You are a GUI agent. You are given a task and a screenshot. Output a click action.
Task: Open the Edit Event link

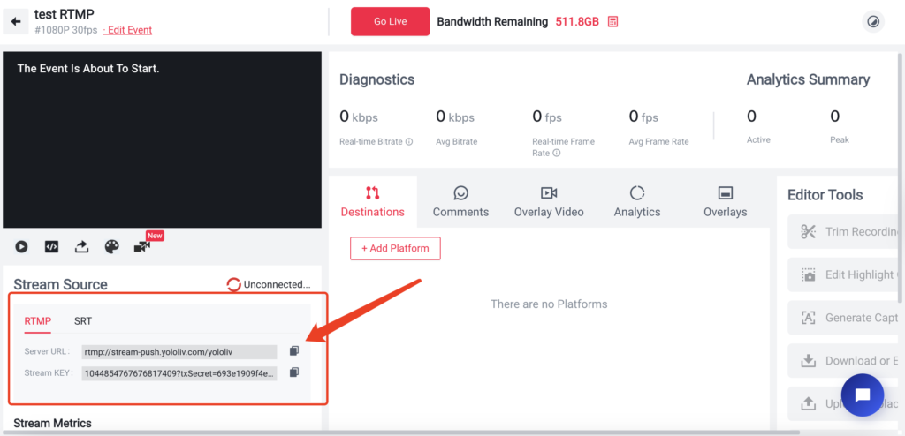[x=127, y=30]
